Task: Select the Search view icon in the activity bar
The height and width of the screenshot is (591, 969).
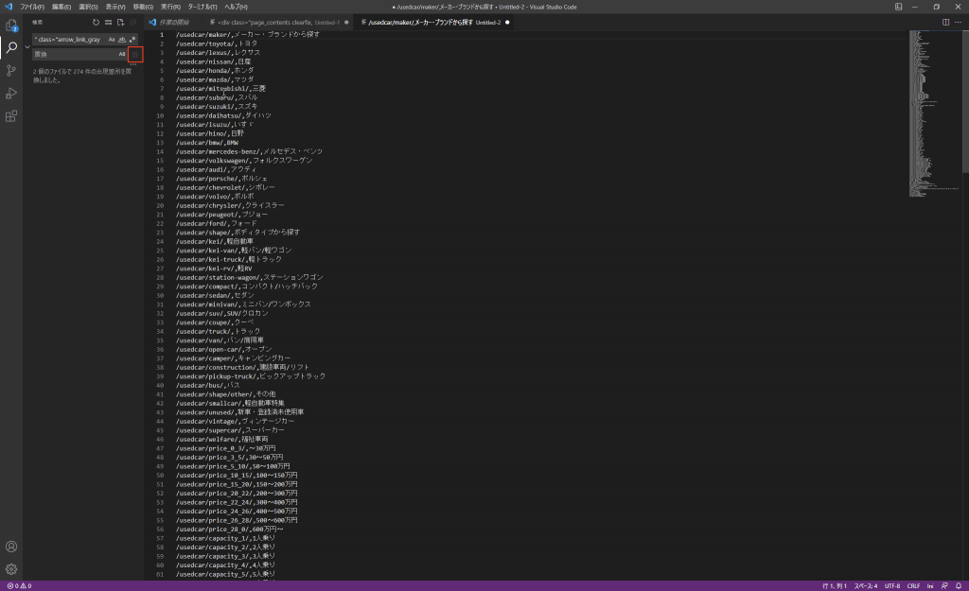Action: point(11,47)
